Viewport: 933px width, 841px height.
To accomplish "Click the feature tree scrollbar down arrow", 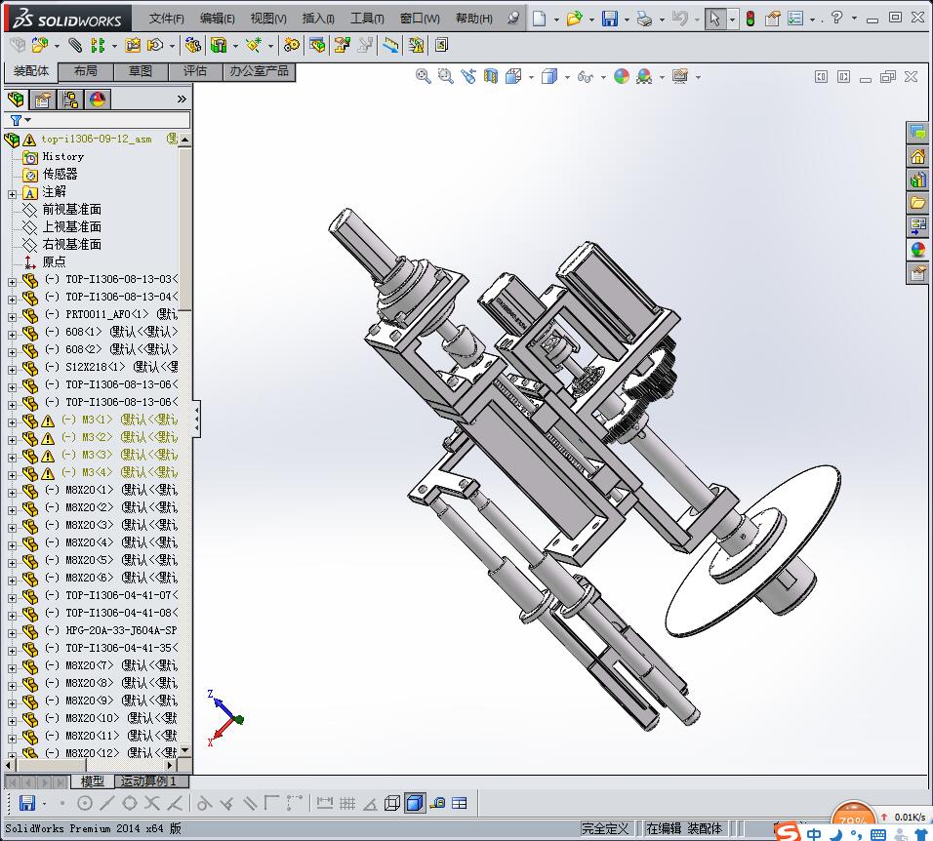I will coord(185,751).
